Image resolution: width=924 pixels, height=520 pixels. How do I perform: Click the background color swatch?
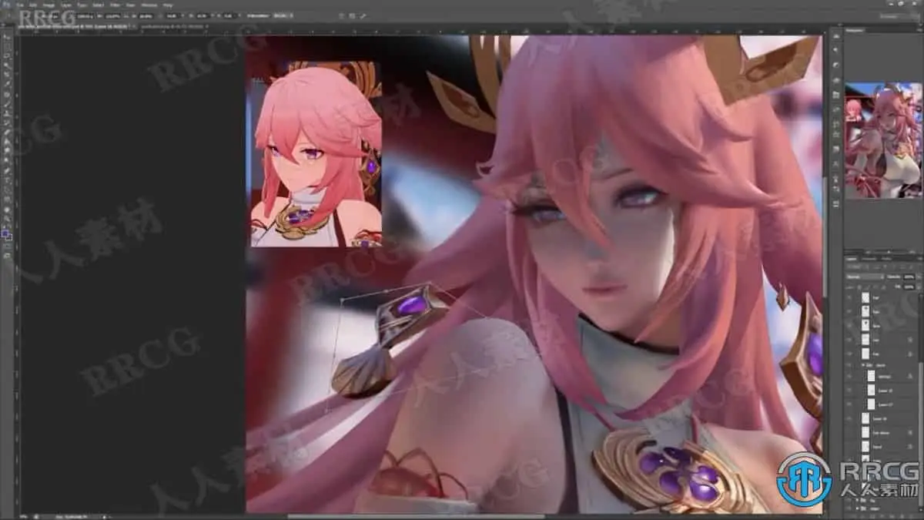[10, 238]
